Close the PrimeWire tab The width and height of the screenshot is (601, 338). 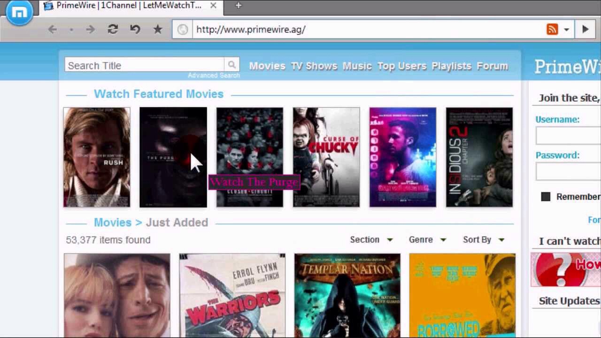[x=213, y=6]
